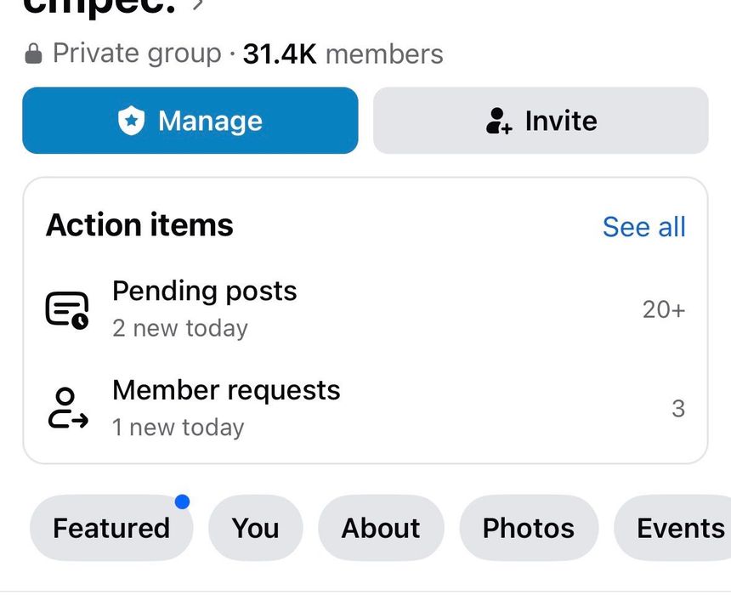This screenshot has width=731, height=595.
Task: Click the shield star icon in Manage
Action: click(132, 121)
